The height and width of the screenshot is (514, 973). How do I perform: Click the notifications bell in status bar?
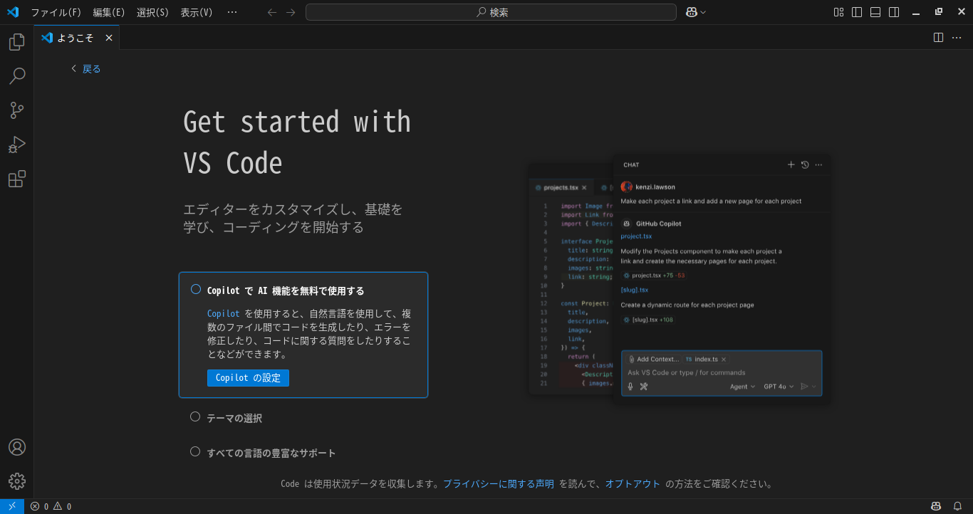(957, 506)
